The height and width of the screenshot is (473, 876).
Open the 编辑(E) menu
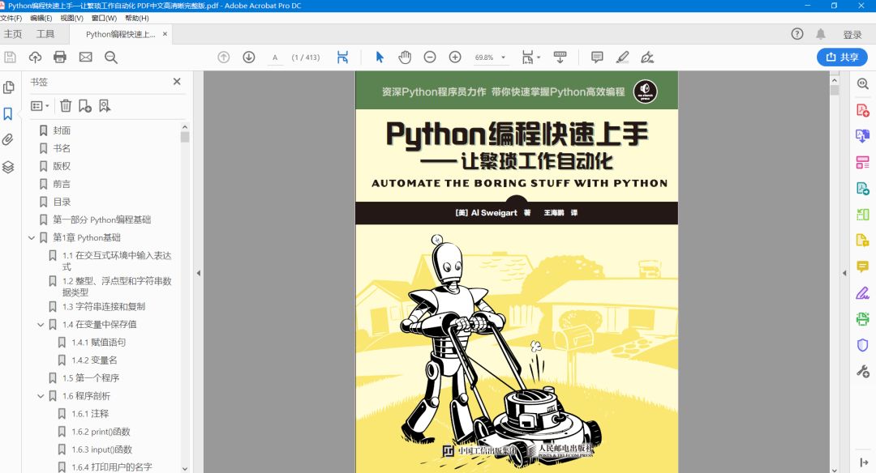[x=41, y=18]
